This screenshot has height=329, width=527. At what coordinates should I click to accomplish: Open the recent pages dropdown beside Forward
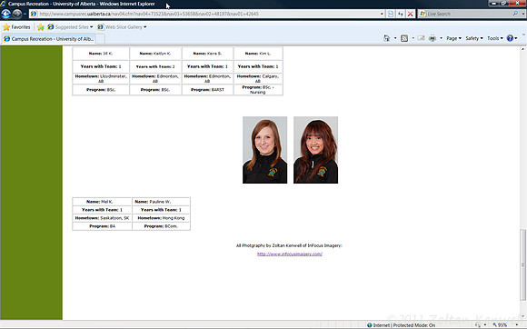(25, 14)
